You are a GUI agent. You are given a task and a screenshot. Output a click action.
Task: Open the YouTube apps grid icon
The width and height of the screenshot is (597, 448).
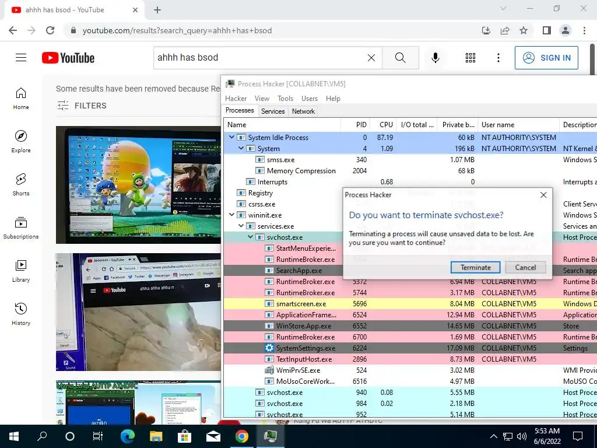[470, 58]
